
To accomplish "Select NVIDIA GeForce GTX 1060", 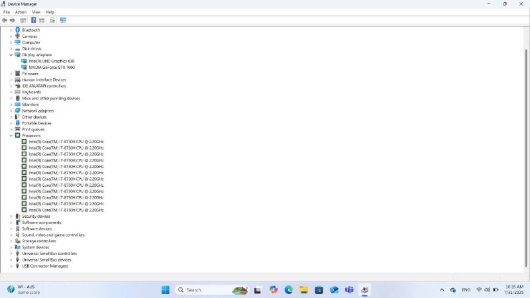I will pyautogui.click(x=52, y=68).
